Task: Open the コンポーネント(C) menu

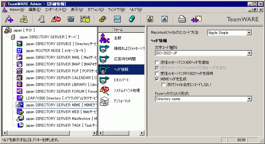Action: (x=55, y=10)
